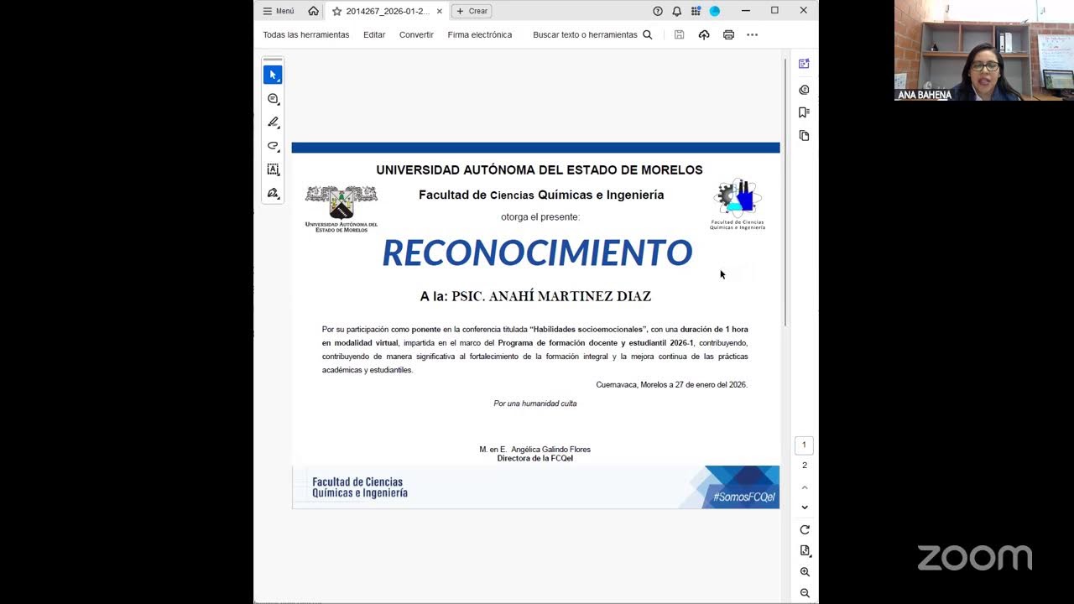The height and width of the screenshot is (604, 1074).
Task: Open the help question mark icon
Action: pos(658,11)
